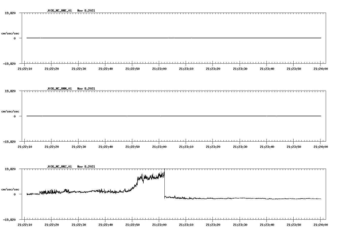This screenshot has height=234, width=344.
Task: Click the -19.820 bottom label of HNN plot
Action: coord(9,142)
